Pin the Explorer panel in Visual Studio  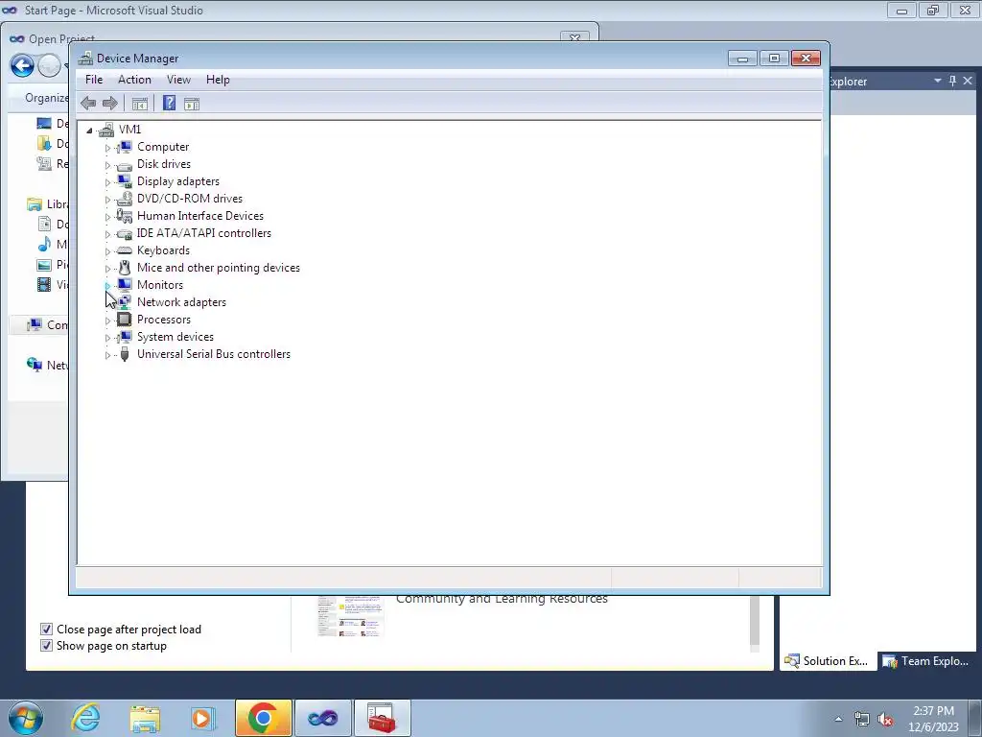tap(952, 81)
